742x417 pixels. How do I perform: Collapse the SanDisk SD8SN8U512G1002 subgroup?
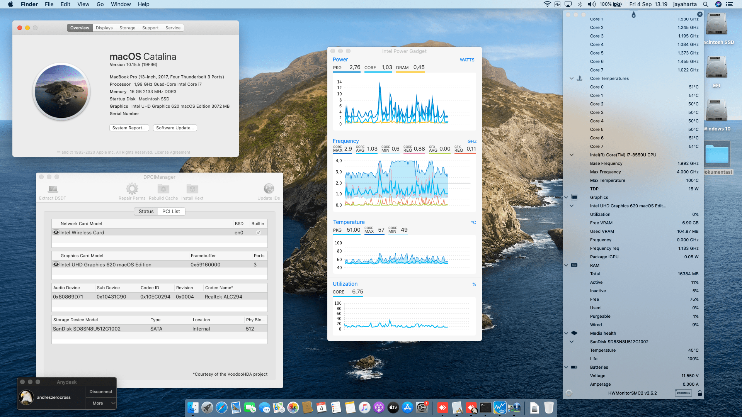(x=572, y=342)
